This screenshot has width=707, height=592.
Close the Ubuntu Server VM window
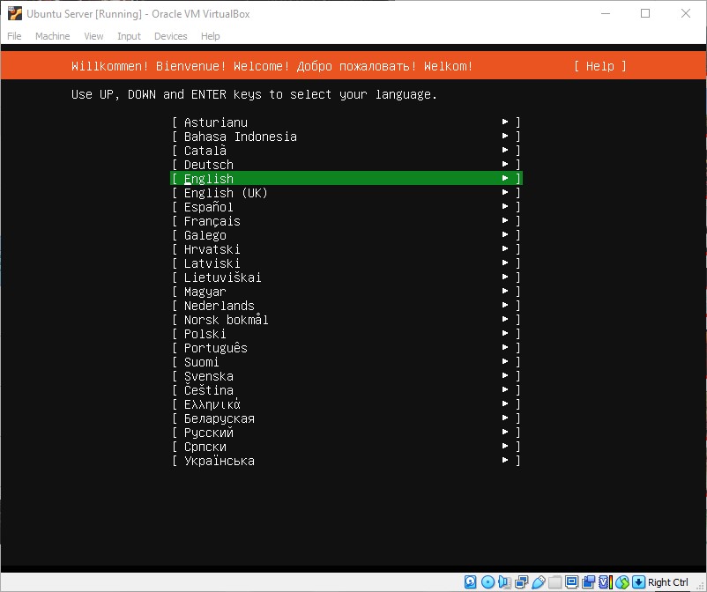point(685,13)
